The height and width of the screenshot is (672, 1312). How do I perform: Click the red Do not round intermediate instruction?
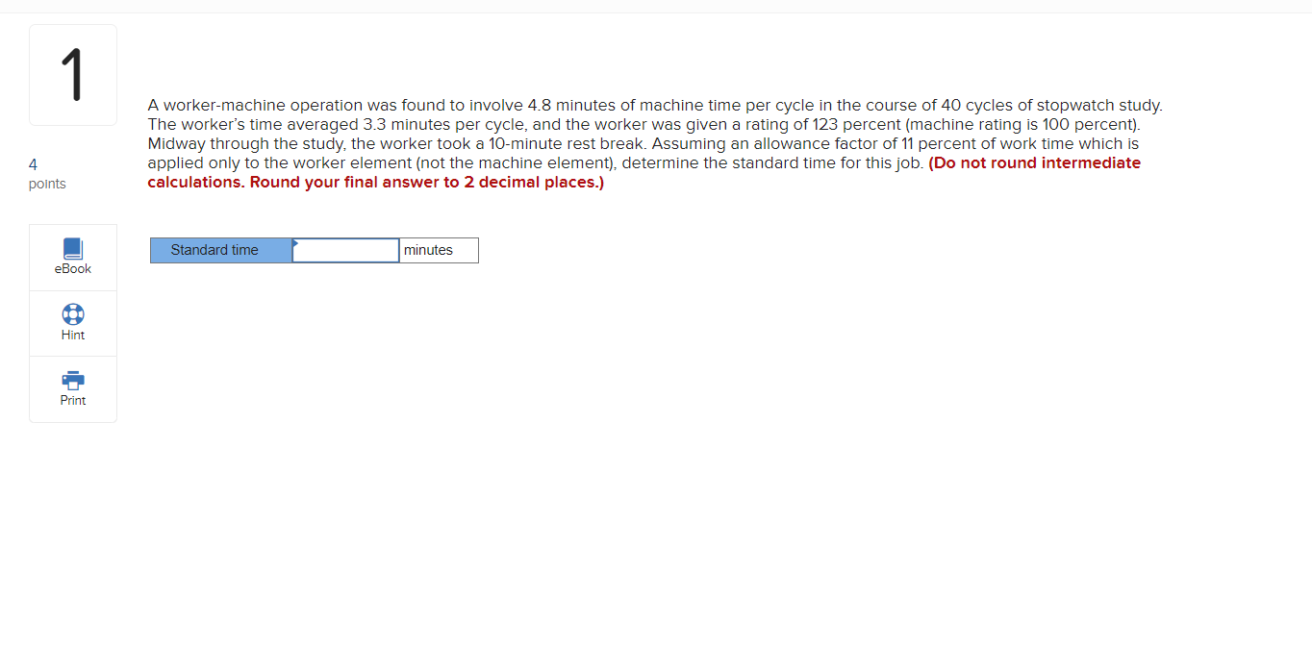(1035, 163)
